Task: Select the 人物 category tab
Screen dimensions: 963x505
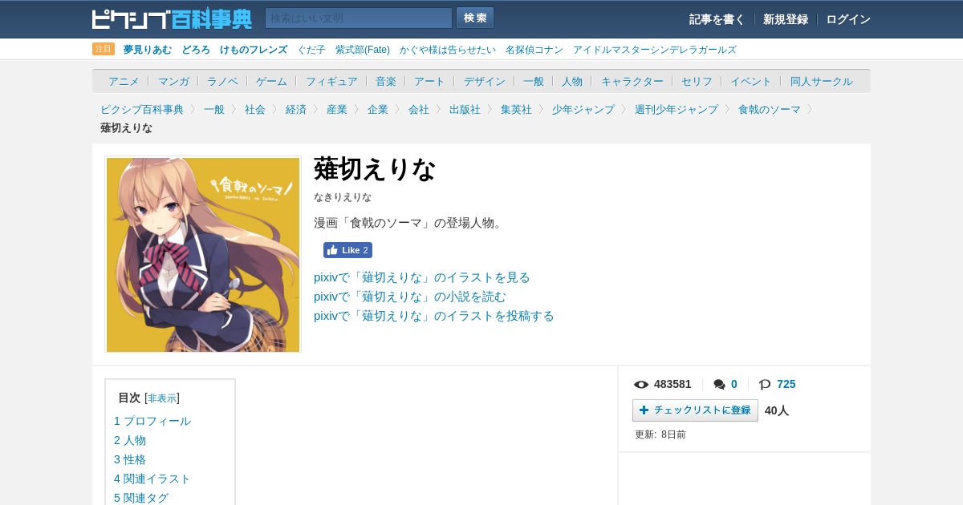Action: coord(572,81)
